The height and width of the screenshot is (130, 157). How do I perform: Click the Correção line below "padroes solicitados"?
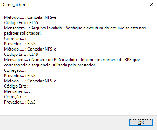pyautogui.click(x=15, y=39)
